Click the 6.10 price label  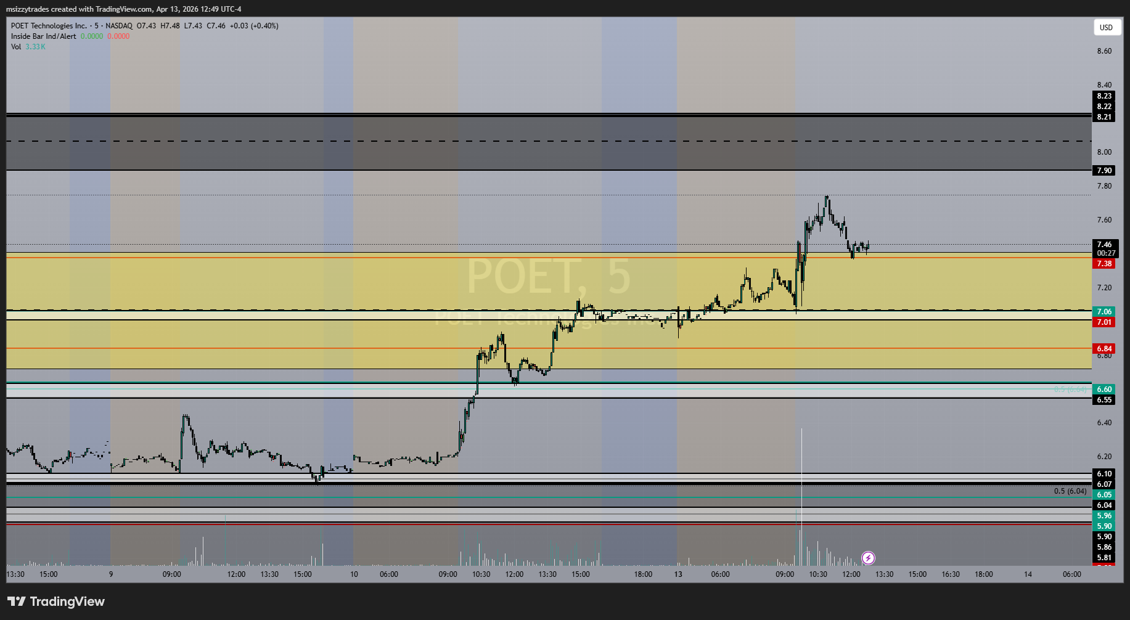tap(1104, 474)
